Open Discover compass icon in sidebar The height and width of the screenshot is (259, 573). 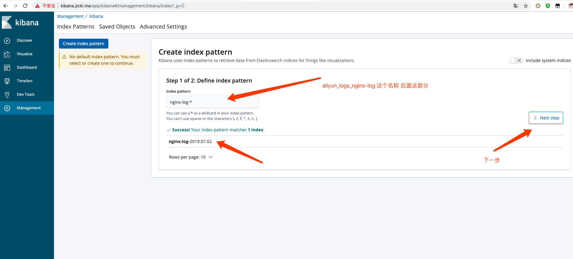(7, 41)
